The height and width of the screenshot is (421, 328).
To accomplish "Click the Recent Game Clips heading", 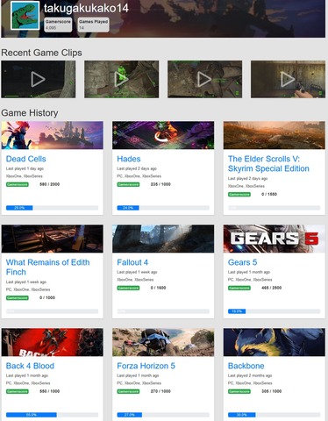I will 41,53.
